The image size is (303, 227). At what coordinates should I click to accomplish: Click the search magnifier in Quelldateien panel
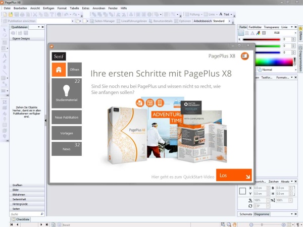point(42,214)
